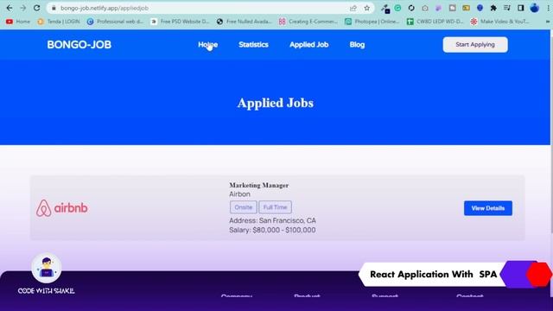
Task: Toggle the browser side panel icon
Action: (x=521, y=8)
